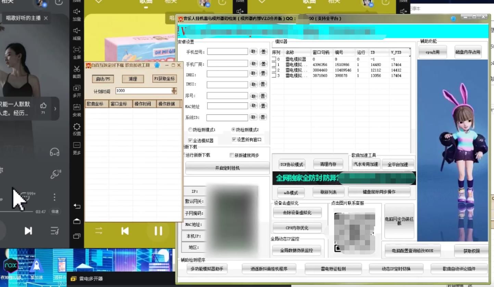Image resolution: width=494 pixels, height=287 pixels.
Task: Select the 防检测模式1 radio button
Action: pos(190,129)
